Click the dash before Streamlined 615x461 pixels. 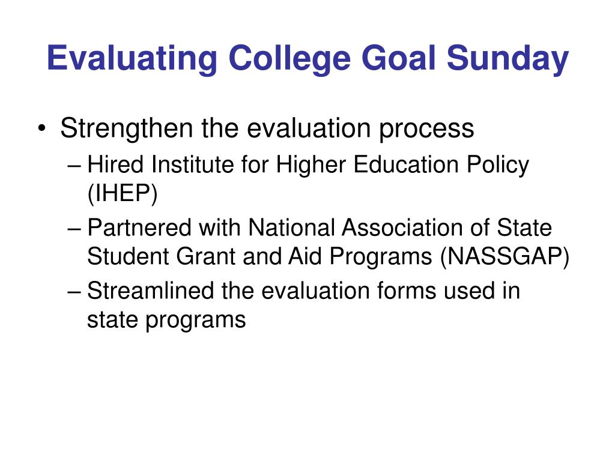74,293
